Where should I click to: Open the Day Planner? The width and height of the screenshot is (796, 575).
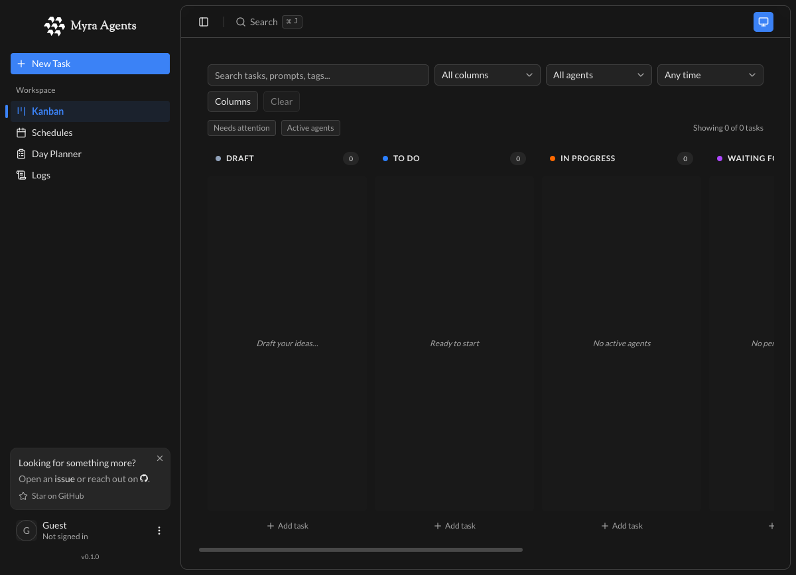(90, 154)
